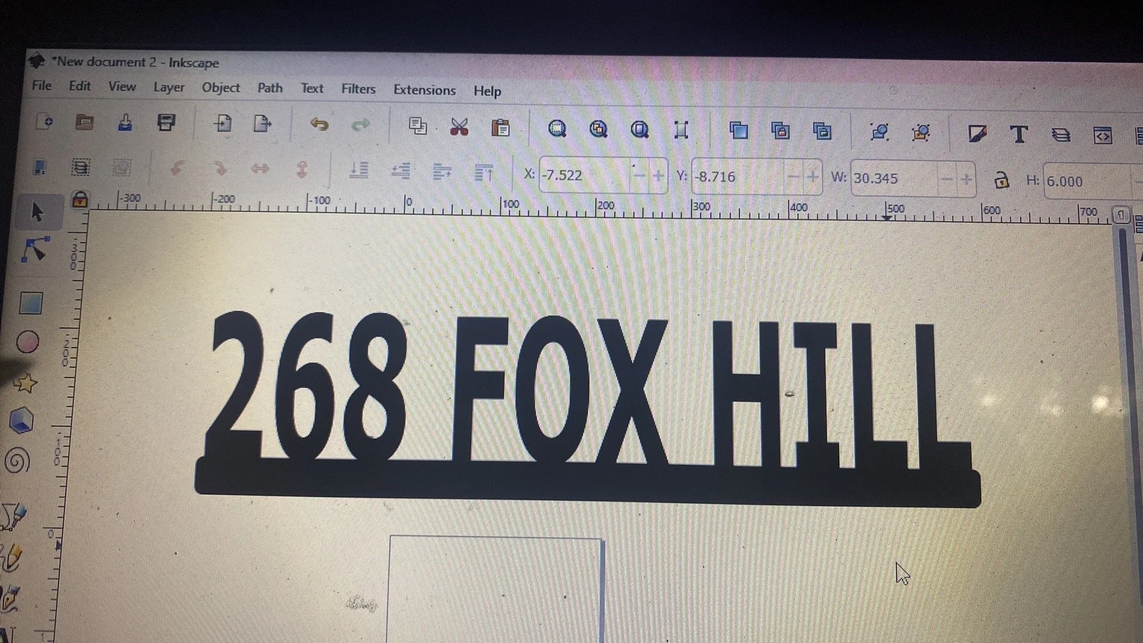
Task: Toggle width and height ratio lock
Action: pos(1001,180)
